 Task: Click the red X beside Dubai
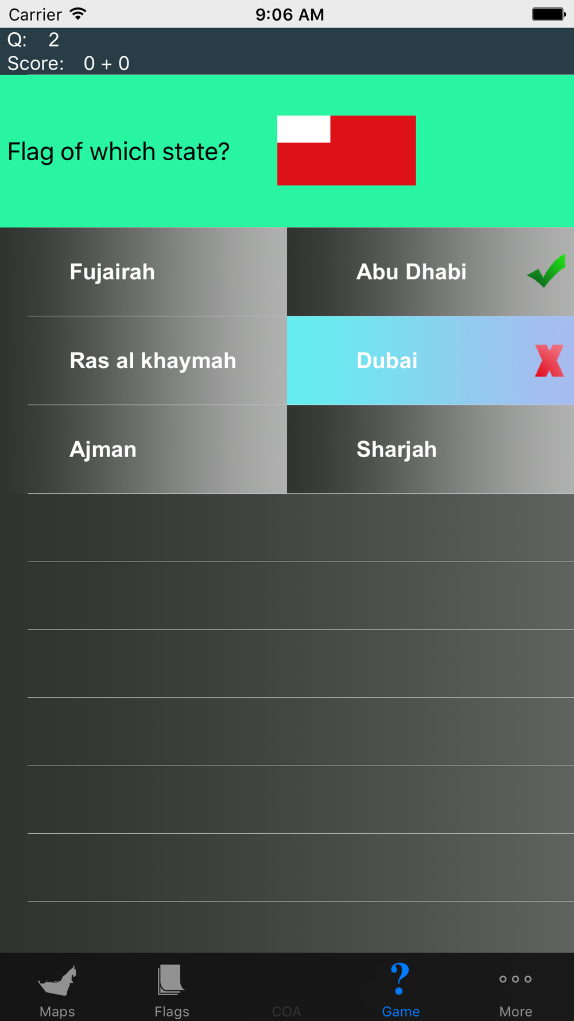coord(549,361)
